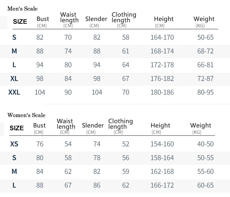Click the men's Bust column header

43,22
